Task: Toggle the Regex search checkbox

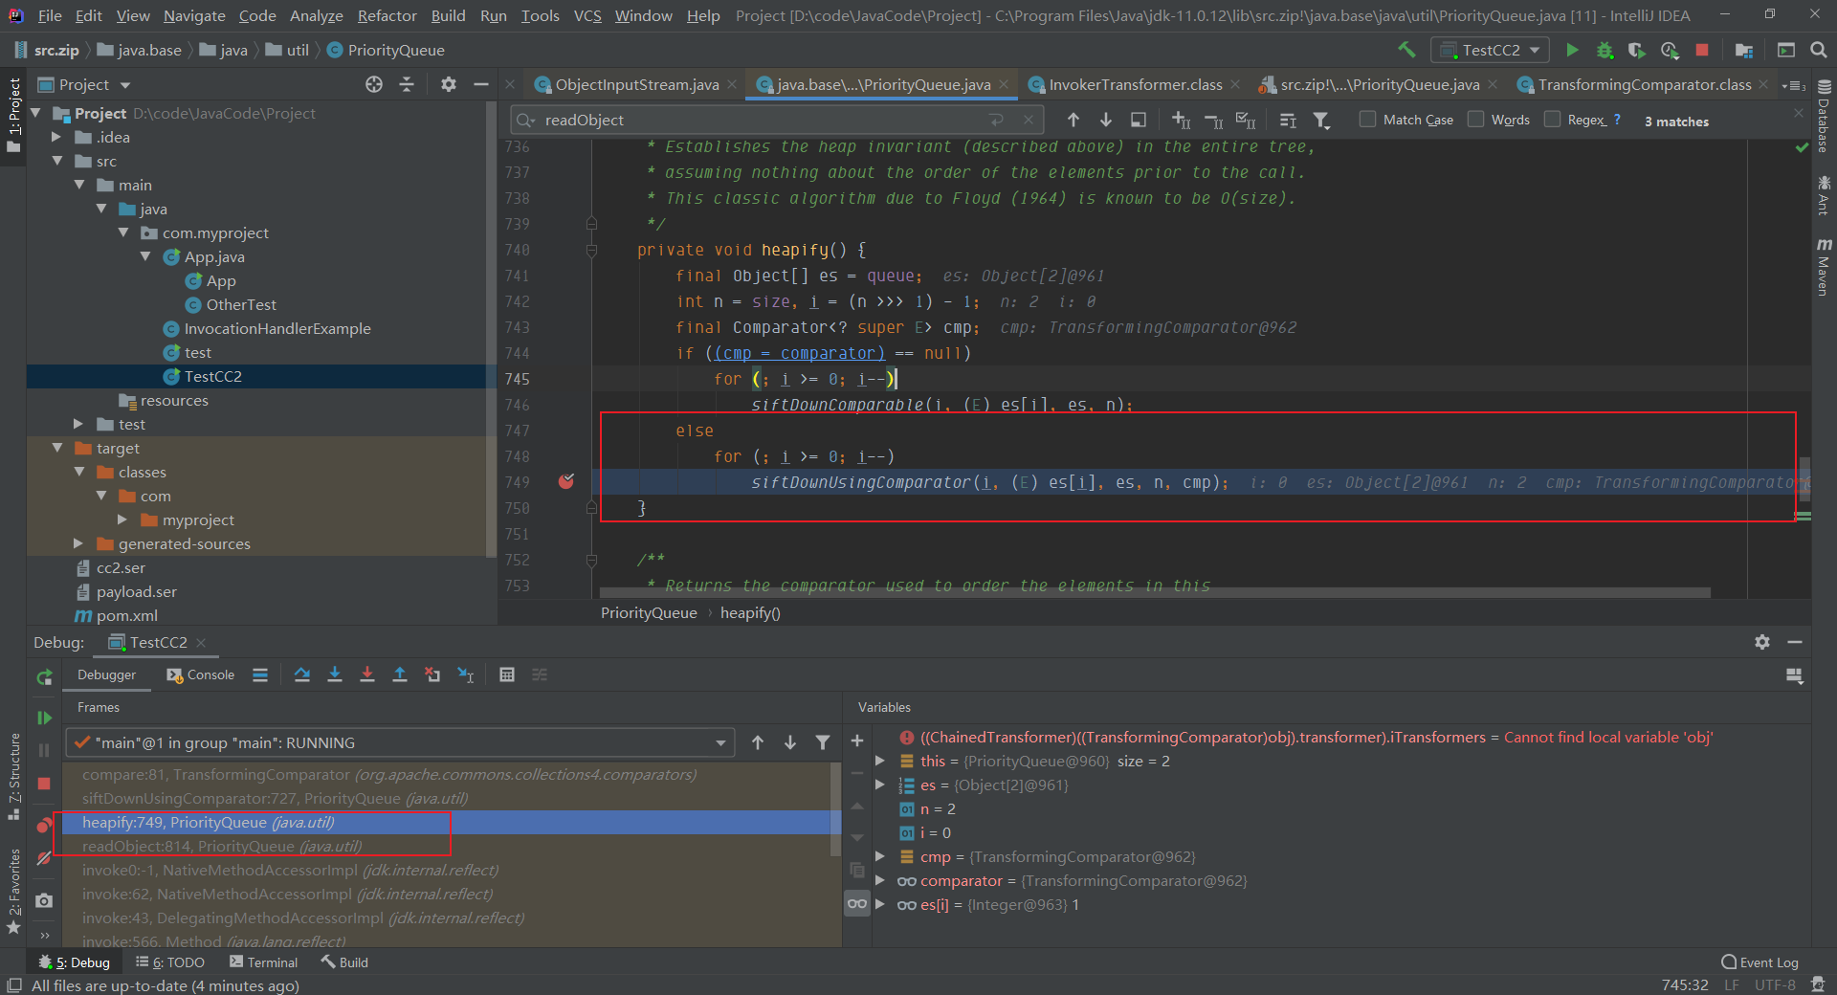Action: (1552, 120)
